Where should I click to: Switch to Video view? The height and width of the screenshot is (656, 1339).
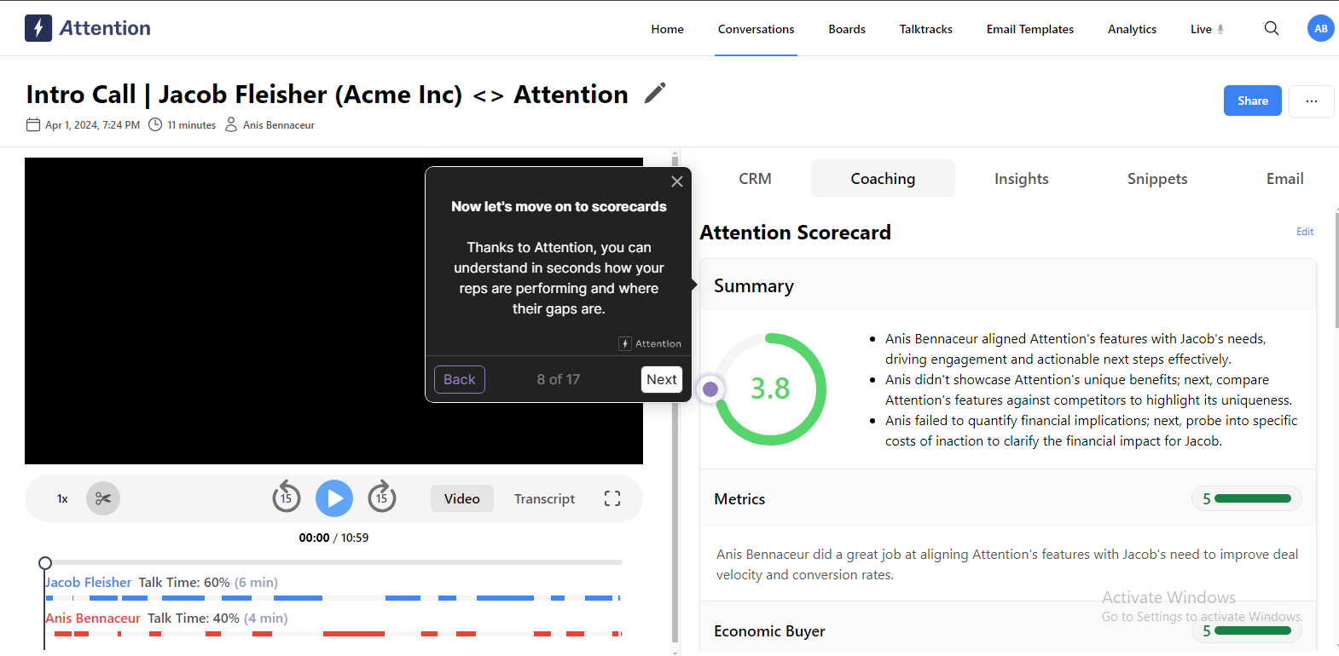[462, 498]
